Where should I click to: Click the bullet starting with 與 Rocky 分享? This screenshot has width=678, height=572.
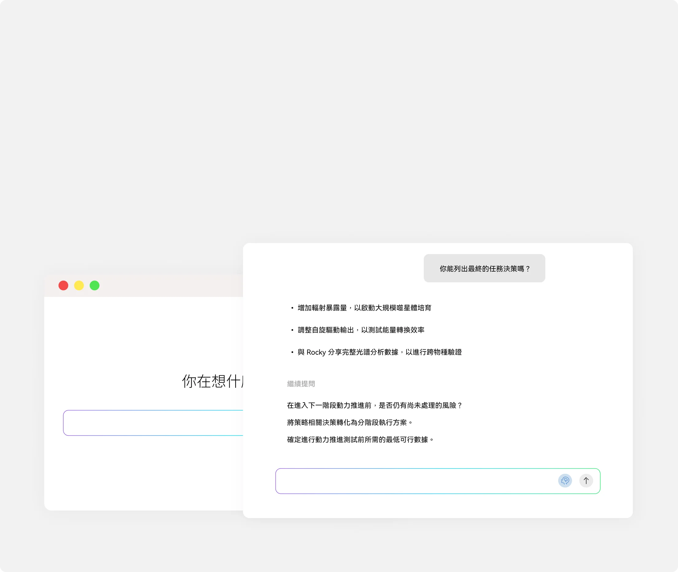(x=380, y=352)
